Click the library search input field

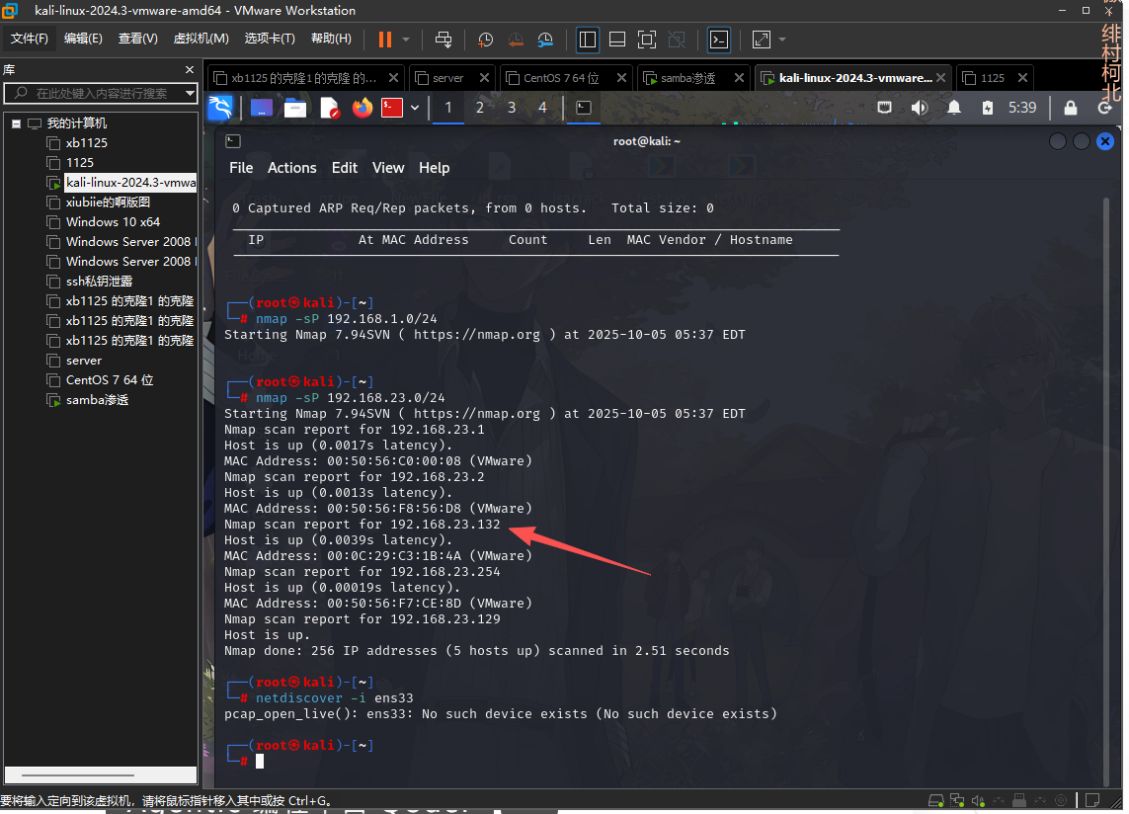(x=99, y=93)
